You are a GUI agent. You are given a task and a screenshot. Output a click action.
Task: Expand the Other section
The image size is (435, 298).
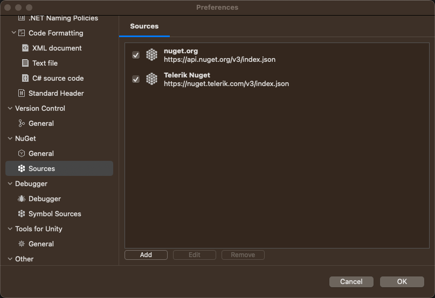[x=10, y=259]
